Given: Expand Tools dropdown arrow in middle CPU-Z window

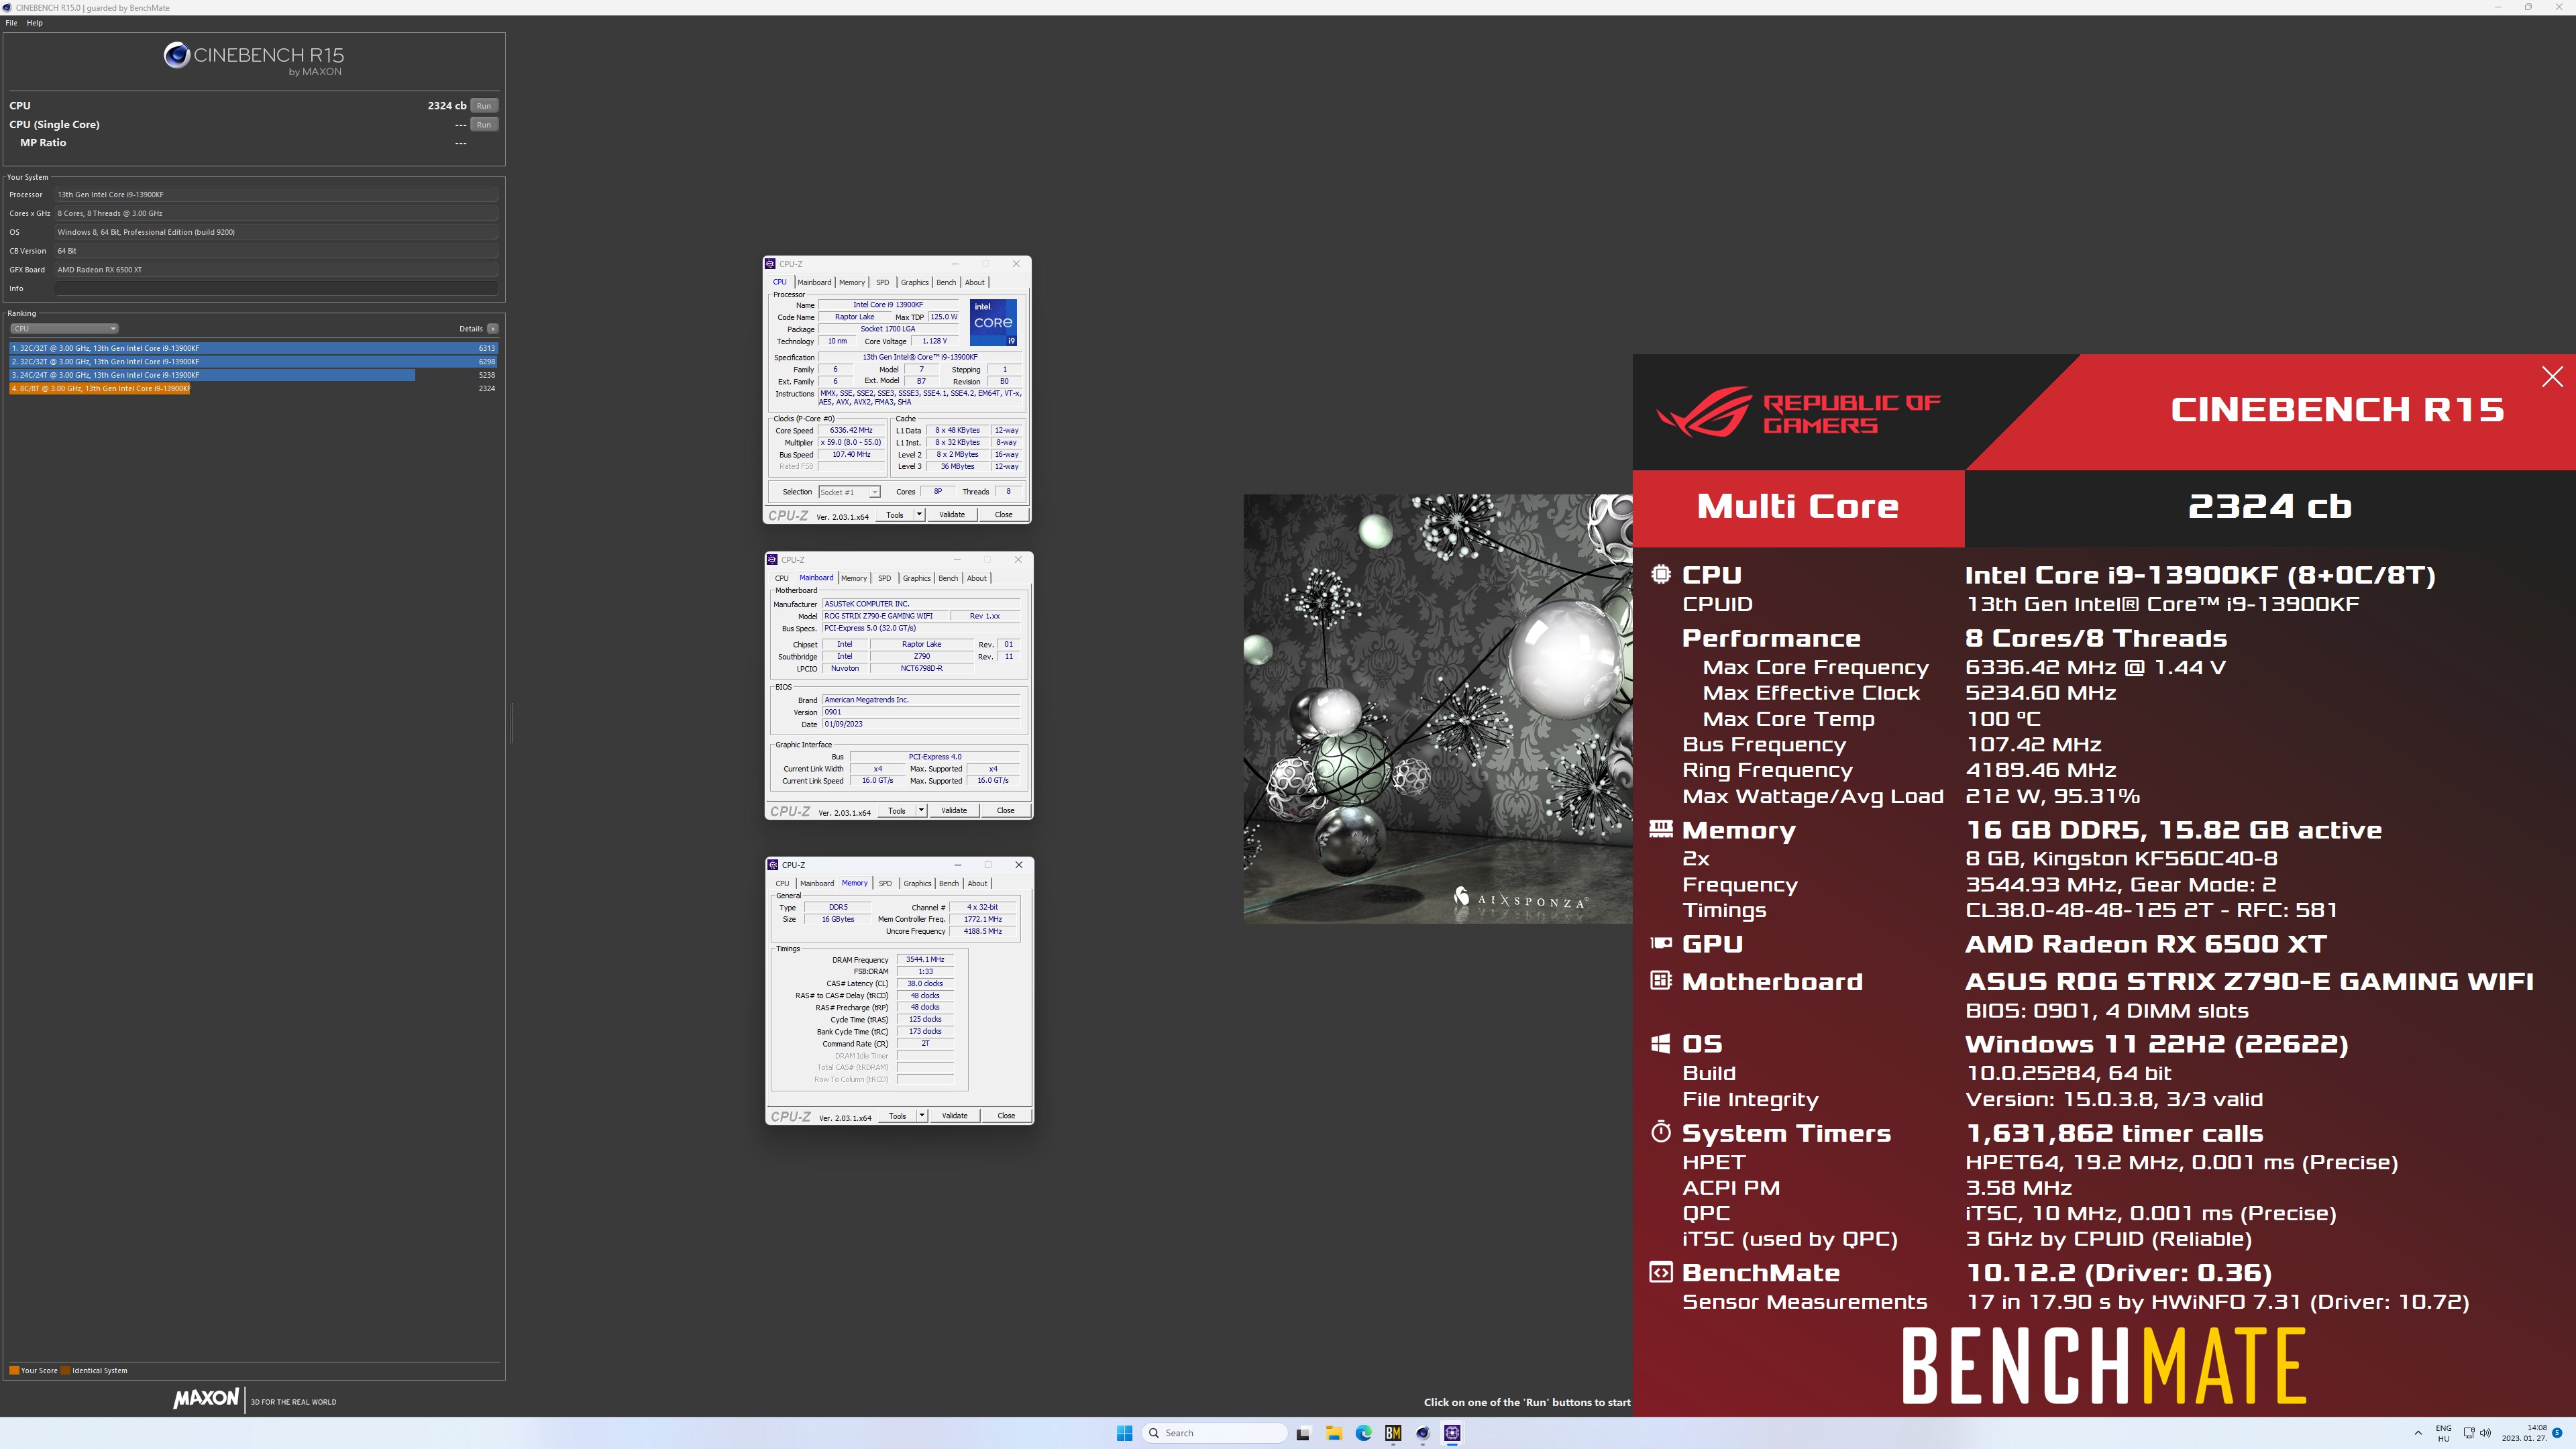Looking at the screenshot, I should (x=921, y=811).
